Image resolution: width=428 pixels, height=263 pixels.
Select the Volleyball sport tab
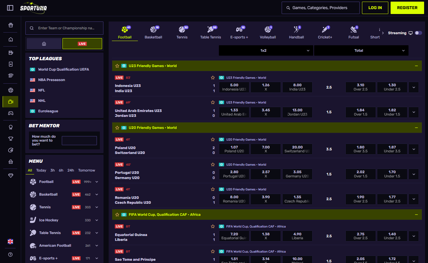click(x=268, y=33)
